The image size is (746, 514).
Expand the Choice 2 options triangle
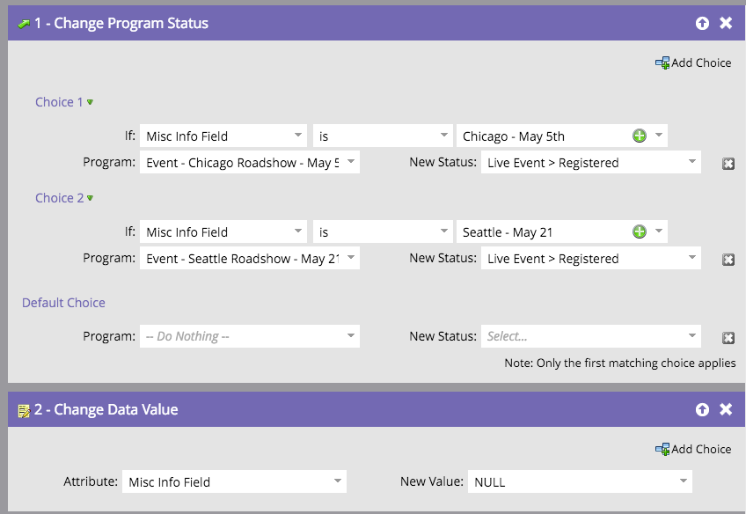[90, 198]
